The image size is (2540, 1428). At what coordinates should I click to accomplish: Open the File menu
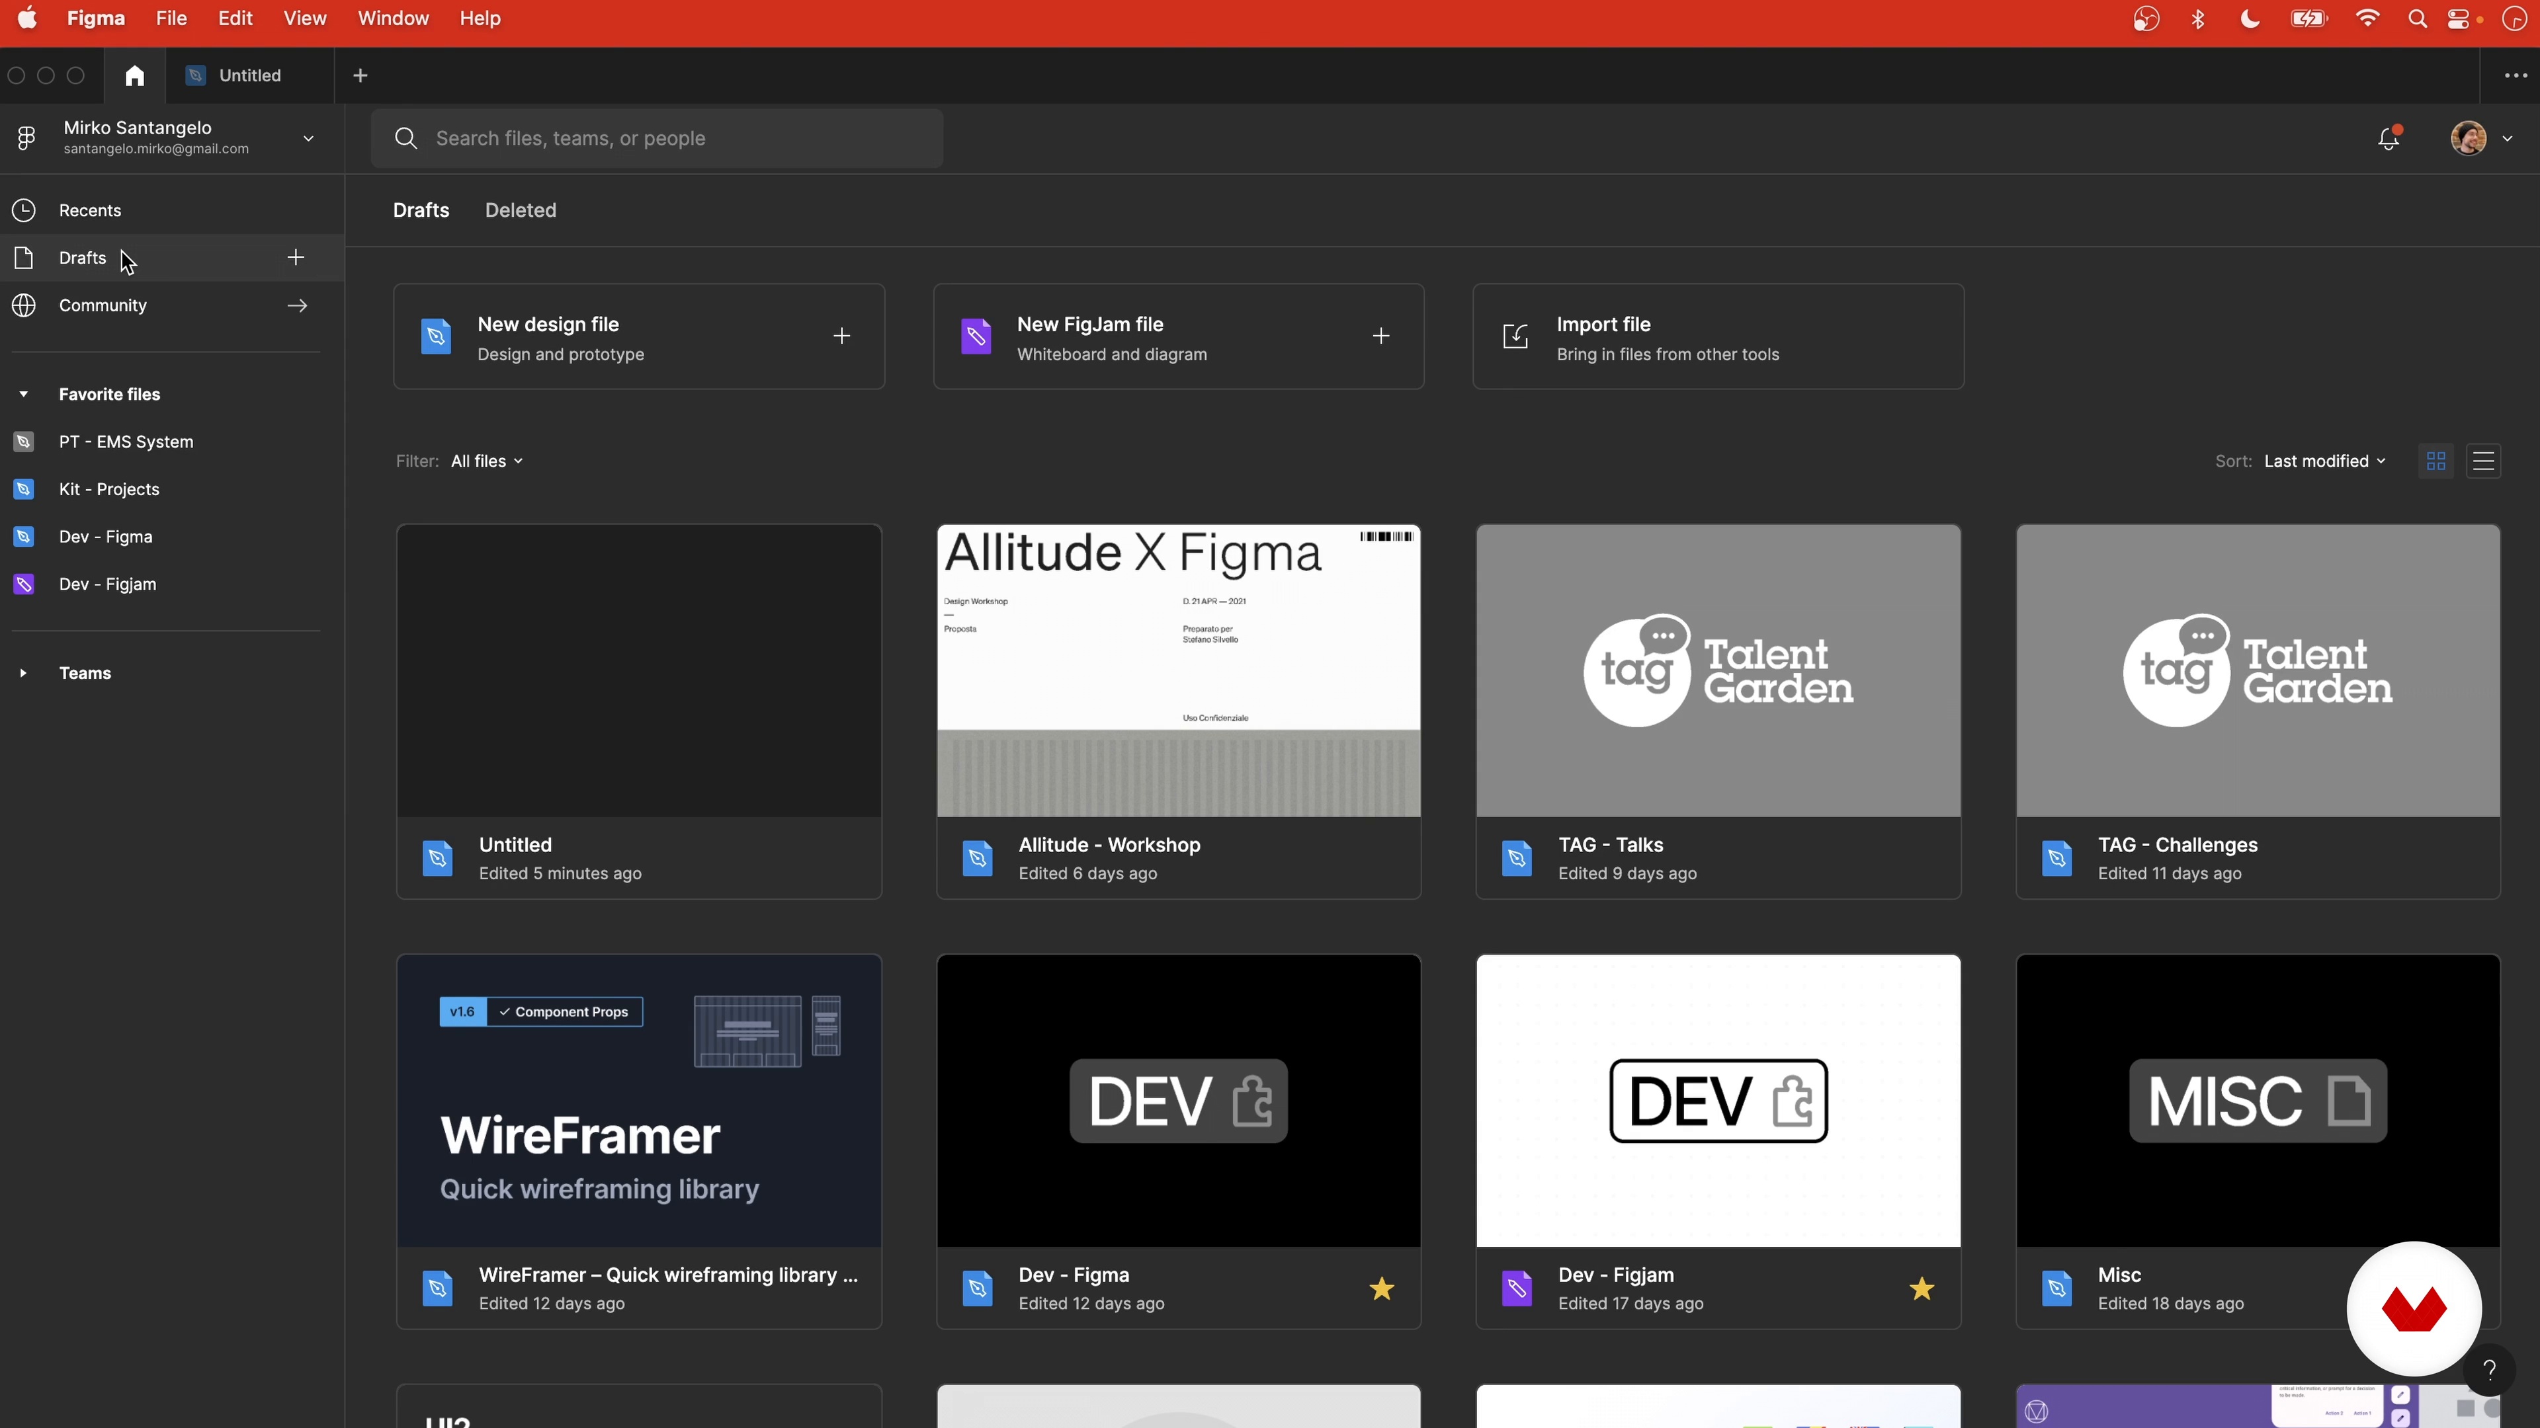(171, 19)
